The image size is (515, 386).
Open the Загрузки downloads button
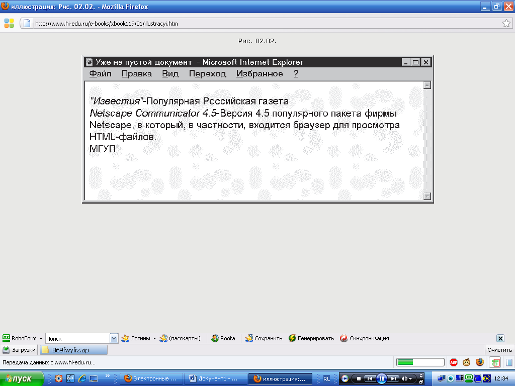[x=19, y=350]
